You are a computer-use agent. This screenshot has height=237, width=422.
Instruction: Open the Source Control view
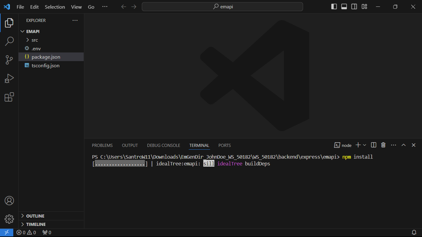[x=9, y=60]
